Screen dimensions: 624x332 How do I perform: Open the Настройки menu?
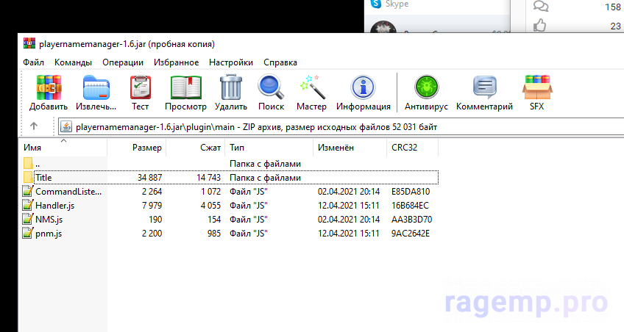[x=231, y=62]
